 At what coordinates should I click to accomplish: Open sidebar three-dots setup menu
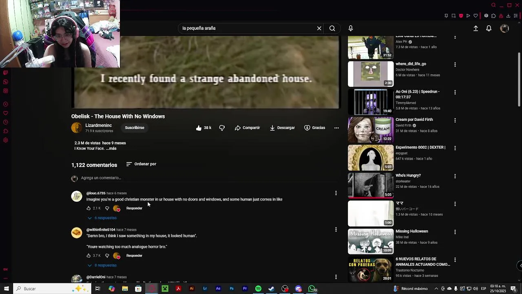[6, 278]
